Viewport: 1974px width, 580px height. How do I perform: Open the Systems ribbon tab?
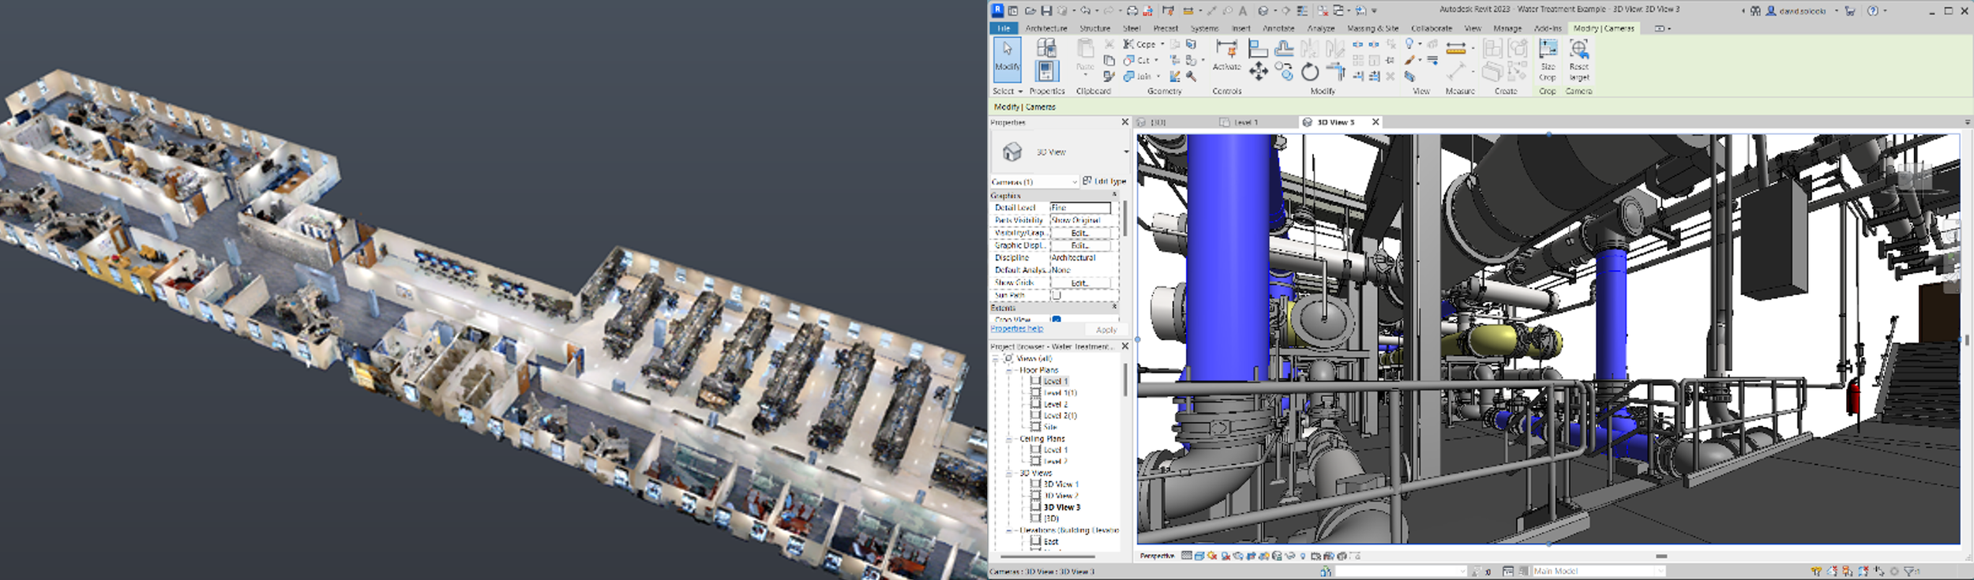tap(1204, 28)
